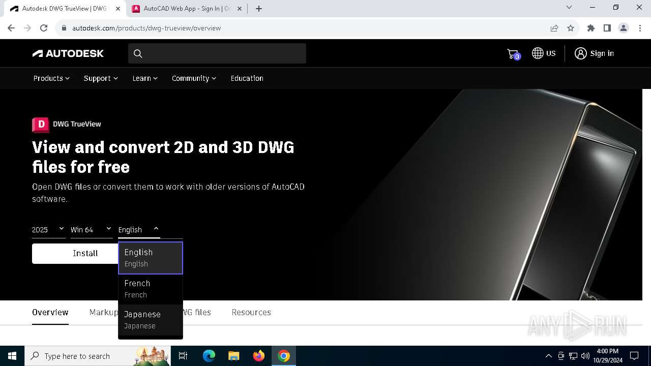
Task: Expand the Community menu
Action: [194, 78]
